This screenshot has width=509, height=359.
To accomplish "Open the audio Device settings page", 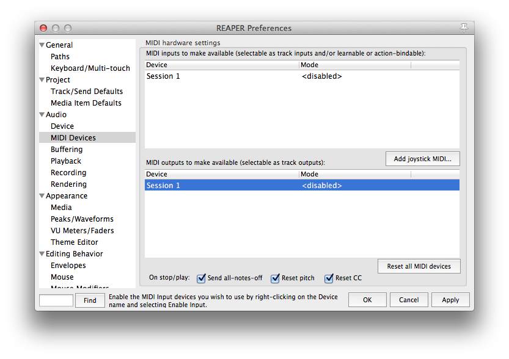I will [62, 126].
